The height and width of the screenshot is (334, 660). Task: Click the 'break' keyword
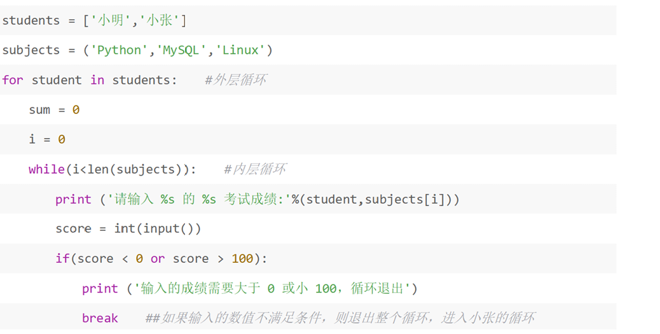click(100, 318)
